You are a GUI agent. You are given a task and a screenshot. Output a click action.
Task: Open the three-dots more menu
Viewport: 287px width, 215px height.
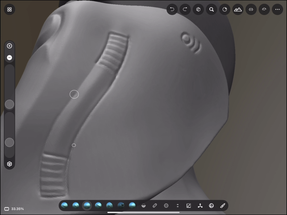pyautogui.click(x=278, y=9)
